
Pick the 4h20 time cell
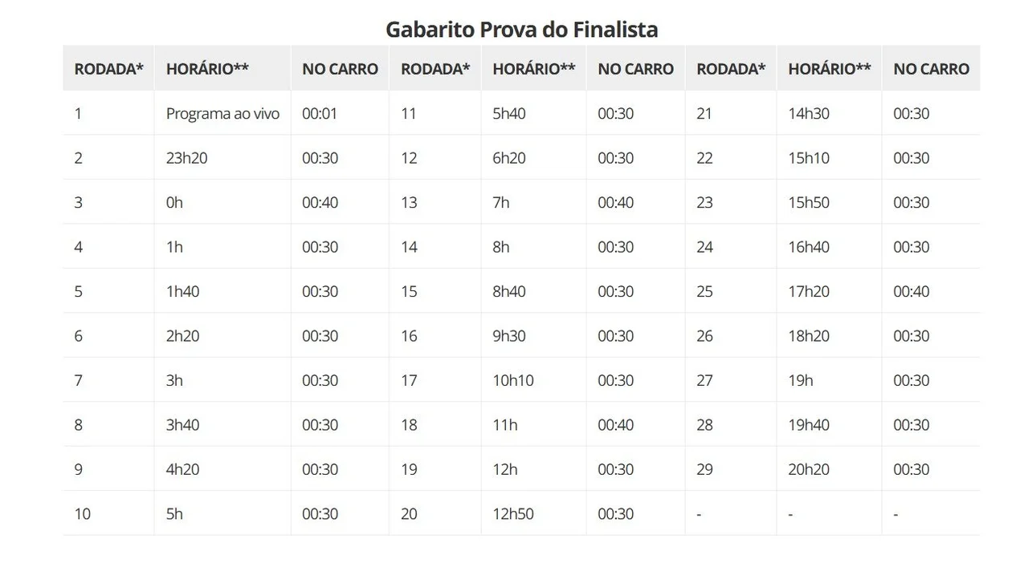click(183, 469)
